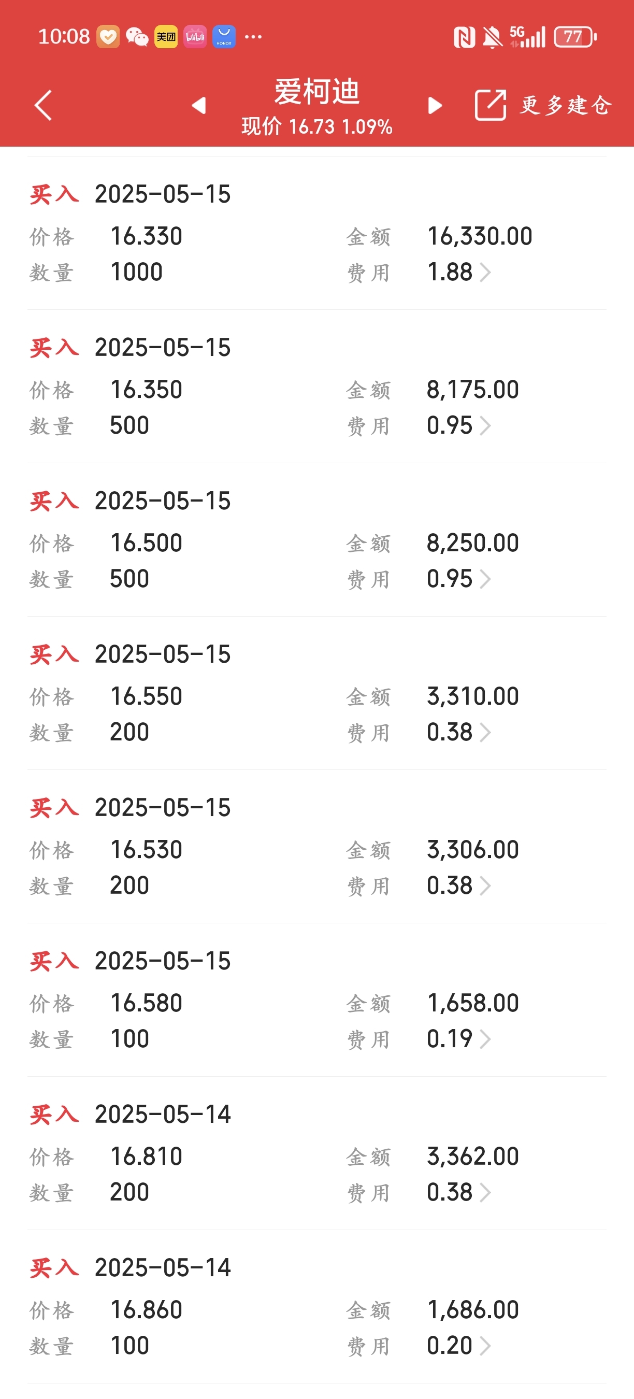Tap the WeChat notification icon

pyautogui.click(x=137, y=37)
